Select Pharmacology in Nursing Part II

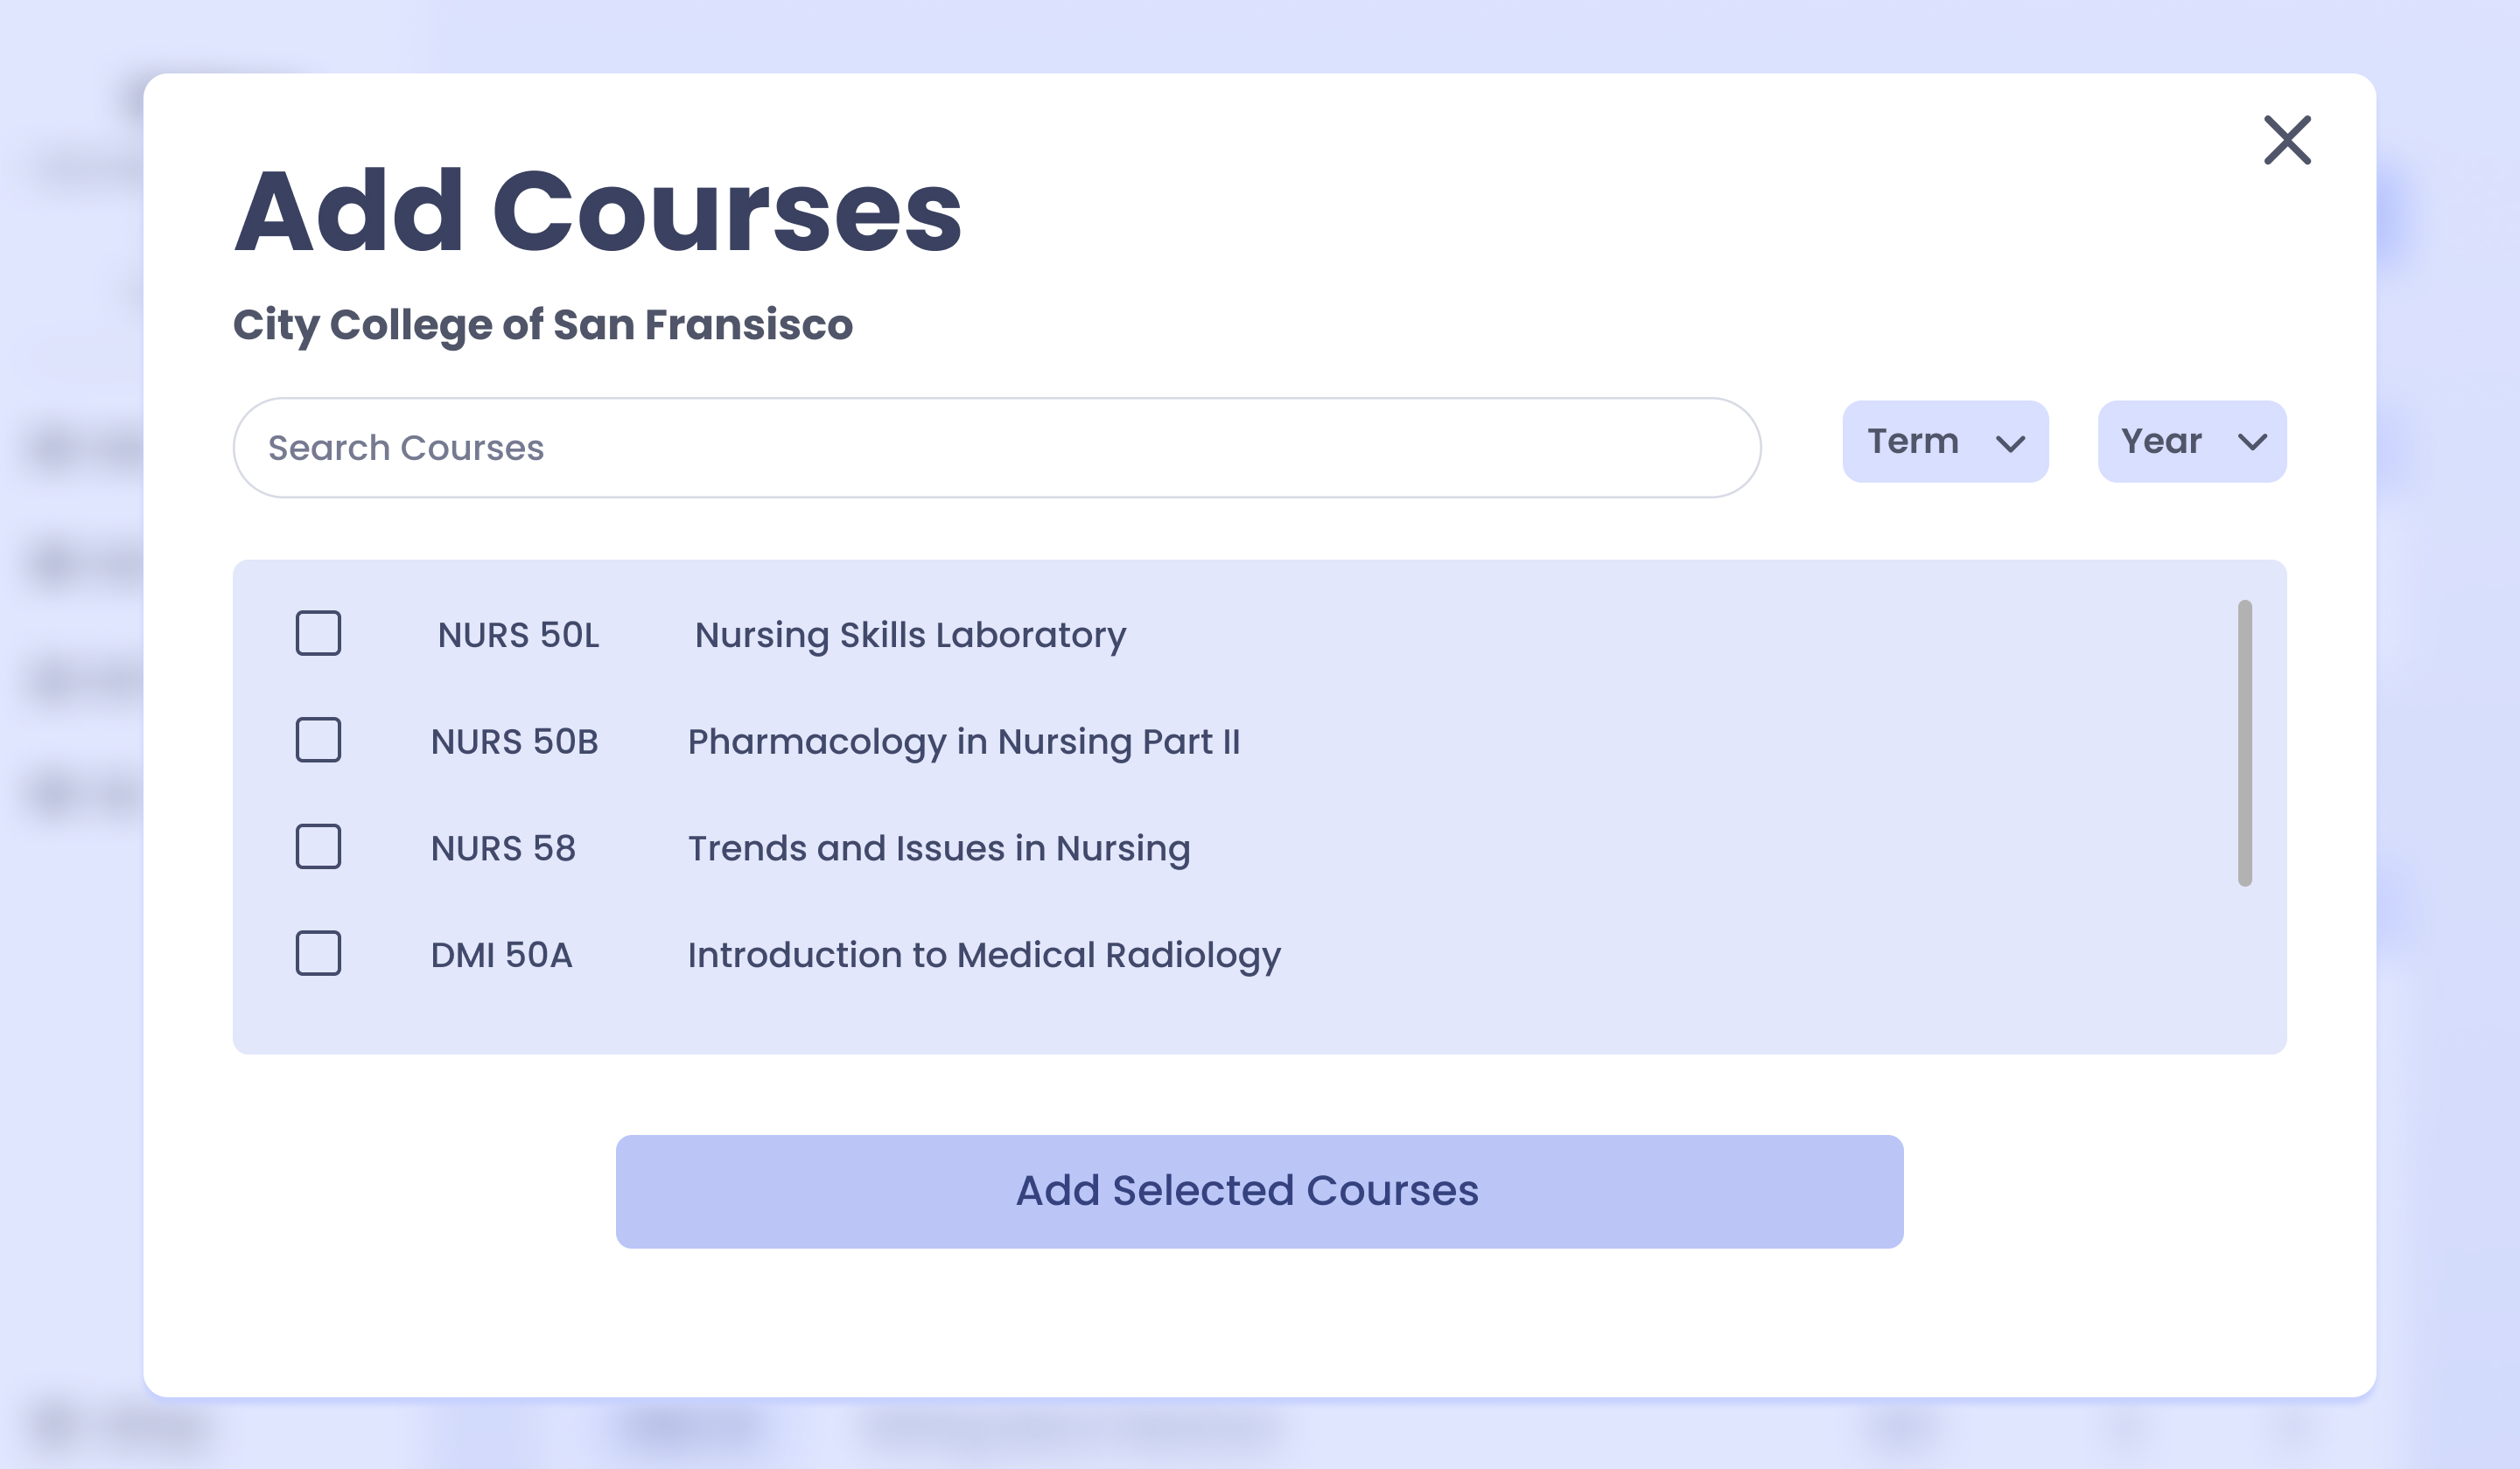[963, 742]
